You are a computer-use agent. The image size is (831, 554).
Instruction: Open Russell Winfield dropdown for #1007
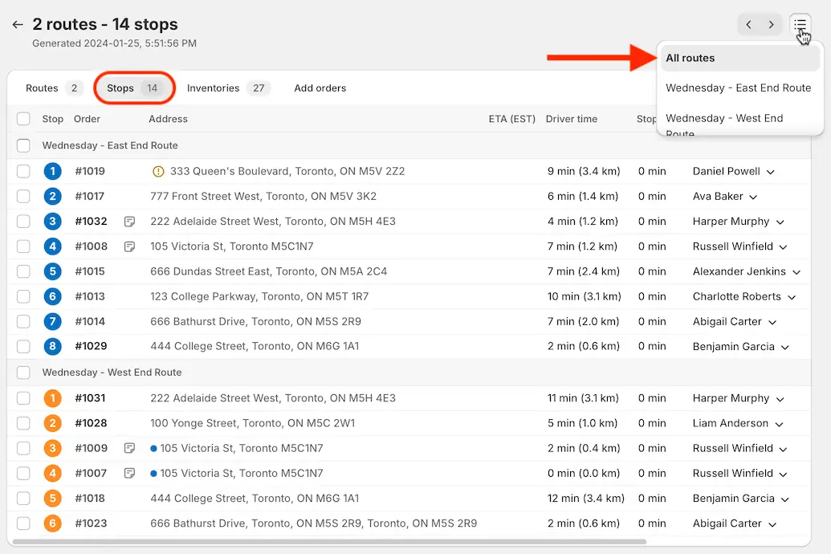pos(739,474)
